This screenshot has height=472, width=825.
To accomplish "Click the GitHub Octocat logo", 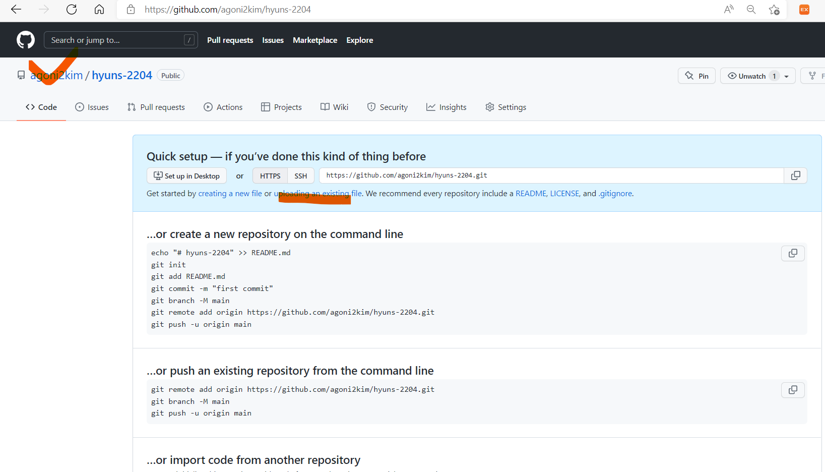I will pyautogui.click(x=26, y=40).
